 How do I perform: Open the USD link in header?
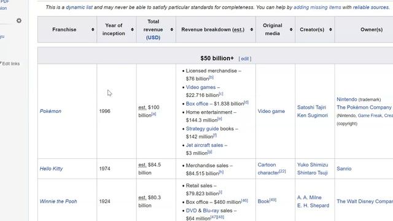click(x=153, y=37)
